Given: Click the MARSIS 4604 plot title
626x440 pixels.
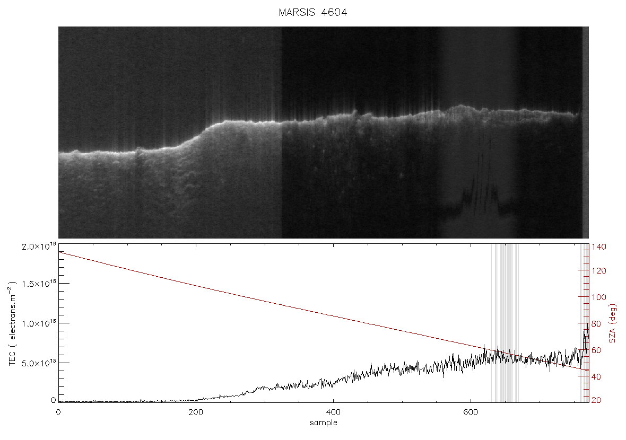Looking at the screenshot, I should coord(312,12).
